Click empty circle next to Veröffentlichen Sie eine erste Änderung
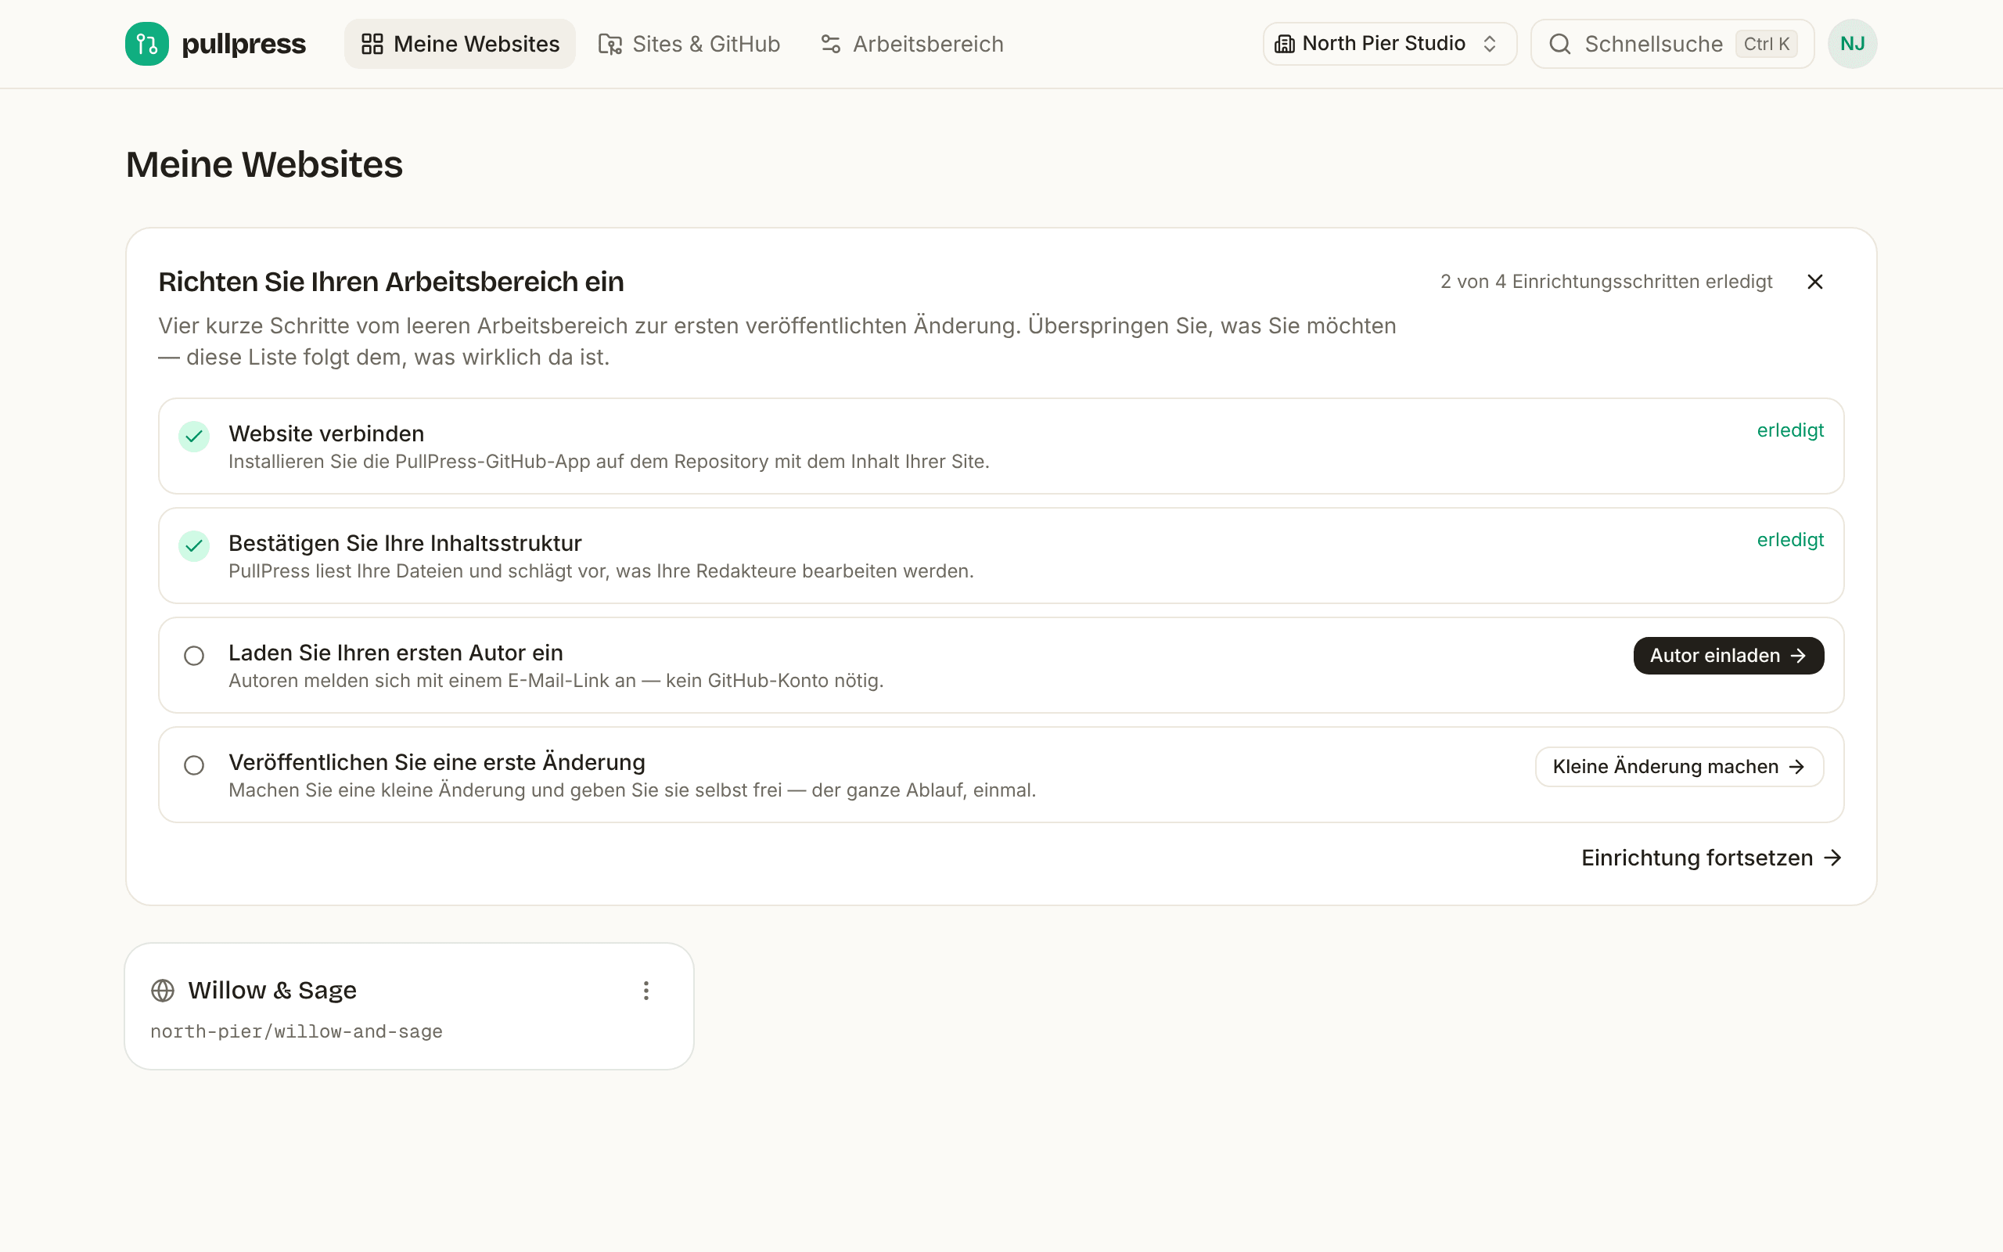This screenshot has height=1252, width=2003. (194, 765)
